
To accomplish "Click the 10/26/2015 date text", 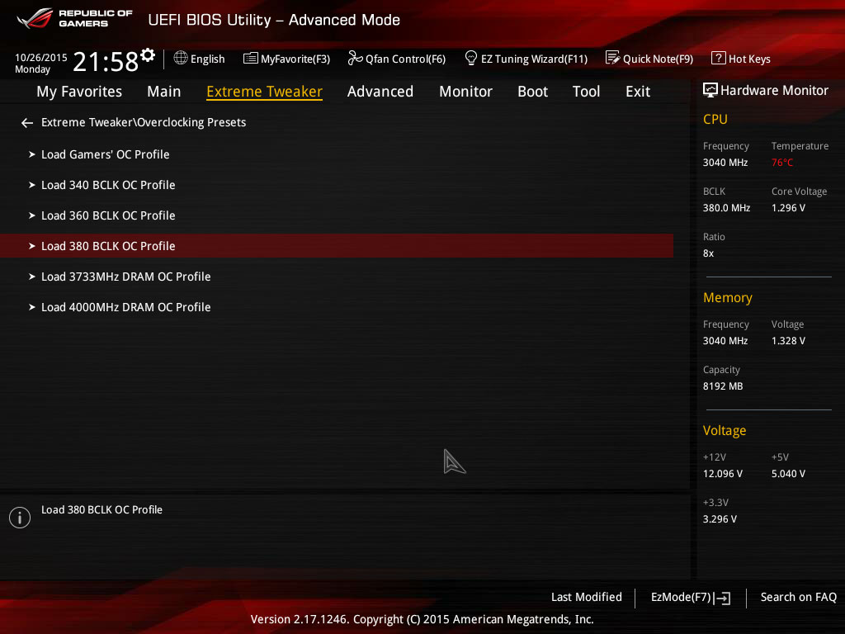I will (x=41, y=57).
